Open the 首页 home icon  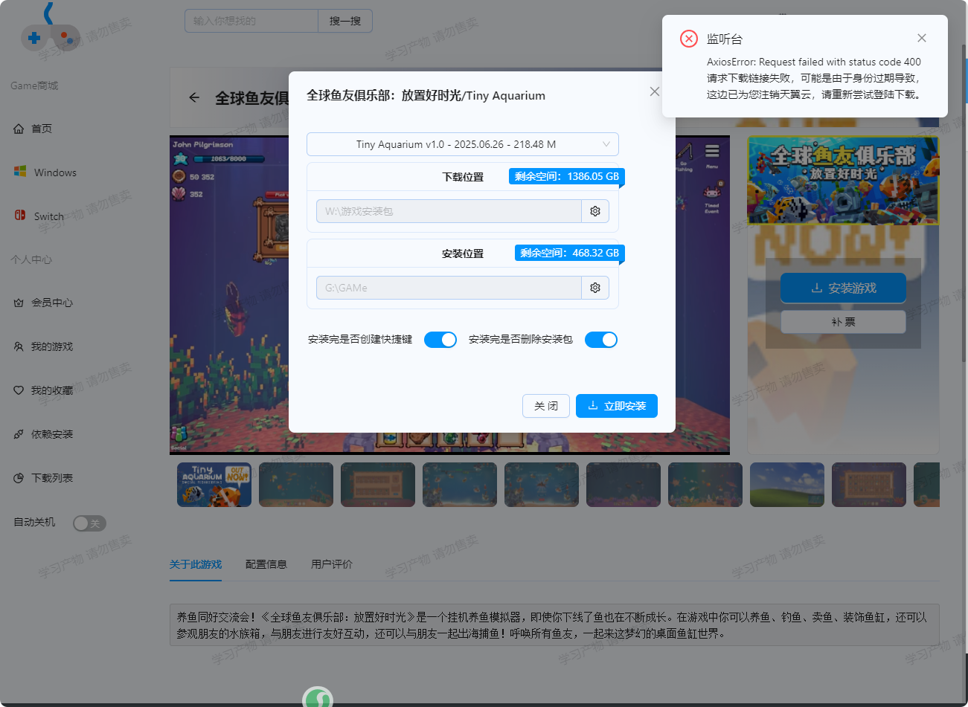[19, 129]
